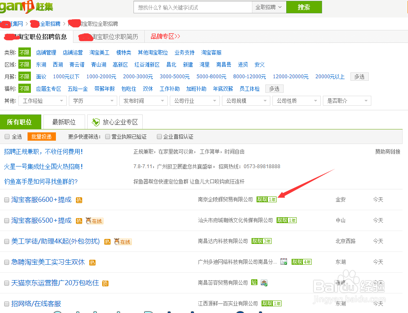The height and width of the screenshot is (313, 408).
Task: Filter category by 淘宝美工
Action: pyautogui.click(x=99, y=53)
